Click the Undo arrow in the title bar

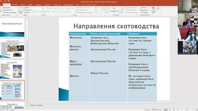1,1
